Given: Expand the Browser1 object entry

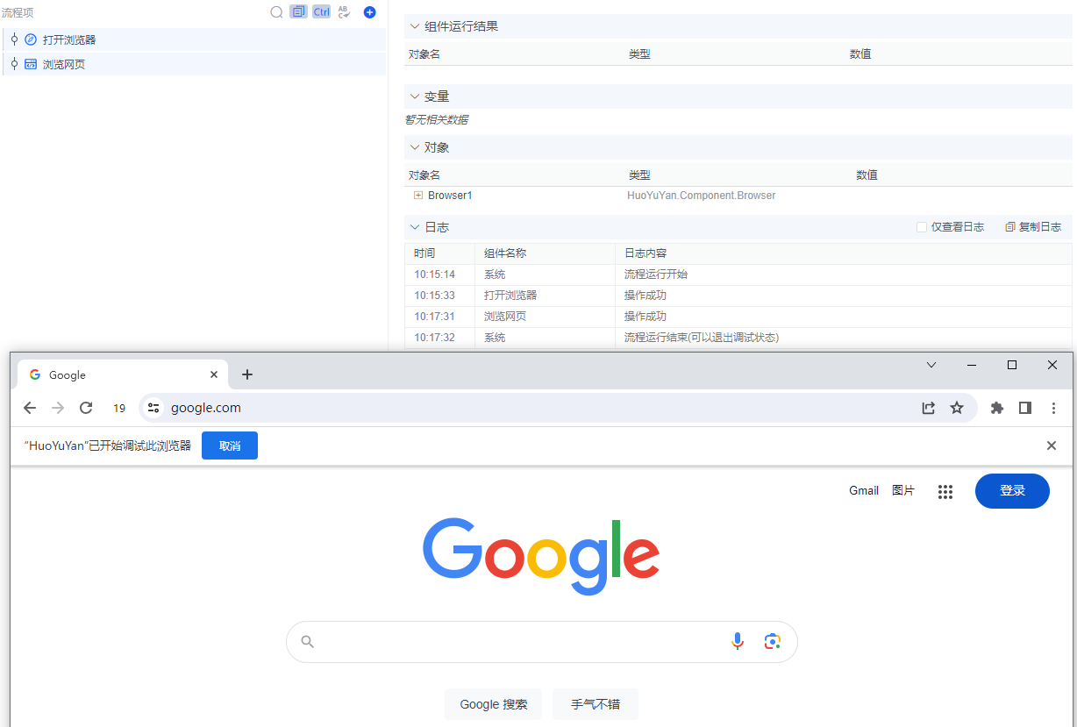Looking at the screenshot, I should (x=418, y=195).
